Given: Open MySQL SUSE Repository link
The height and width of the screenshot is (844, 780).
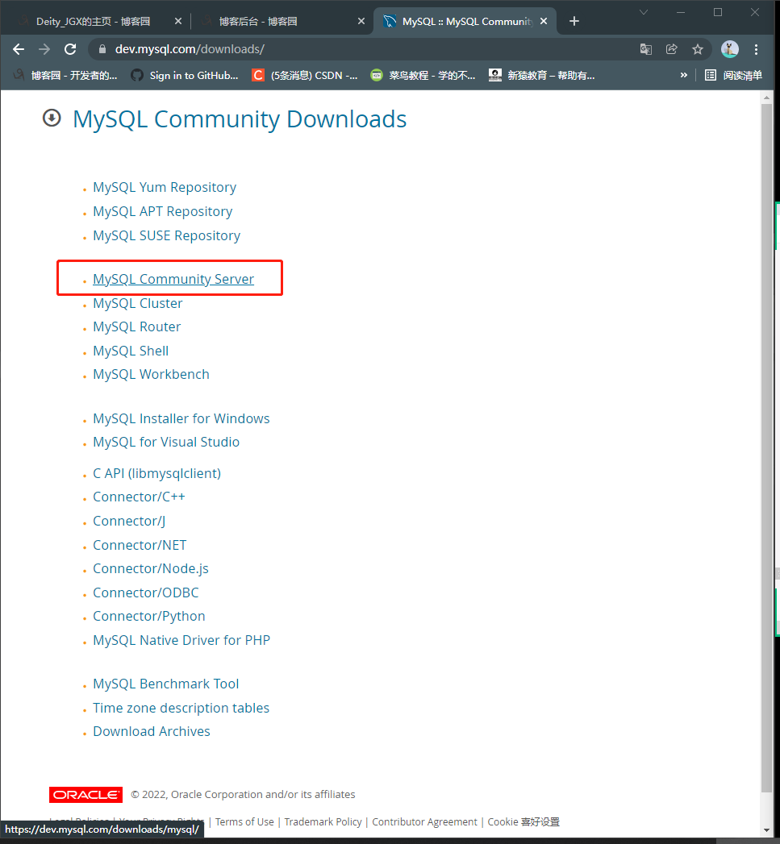Looking at the screenshot, I should pyautogui.click(x=166, y=235).
